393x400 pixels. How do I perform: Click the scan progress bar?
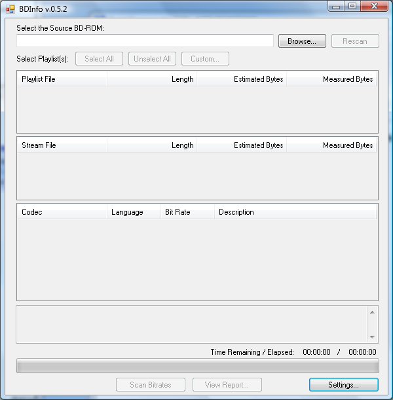198,366
